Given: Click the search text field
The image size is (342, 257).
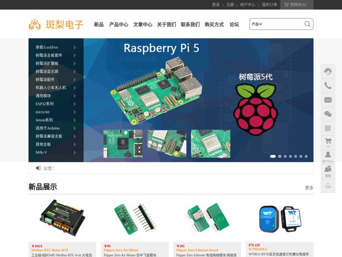Looking at the screenshot, I should pos(283,24).
